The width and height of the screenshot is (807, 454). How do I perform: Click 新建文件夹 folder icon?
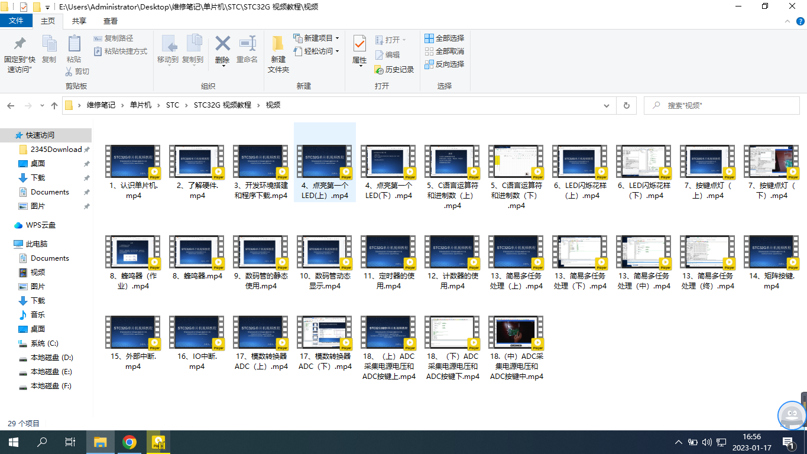coord(278,43)
